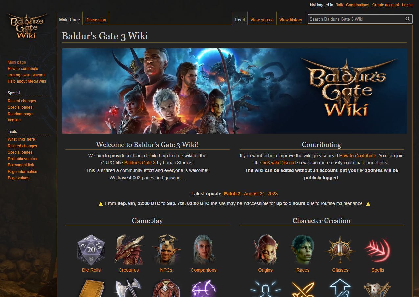Image resolution: width=419 pixels, height=297 pixels.
Task: Focus the Search Baldur's Gate 3 Wiki field
Action: click(356, 19)
